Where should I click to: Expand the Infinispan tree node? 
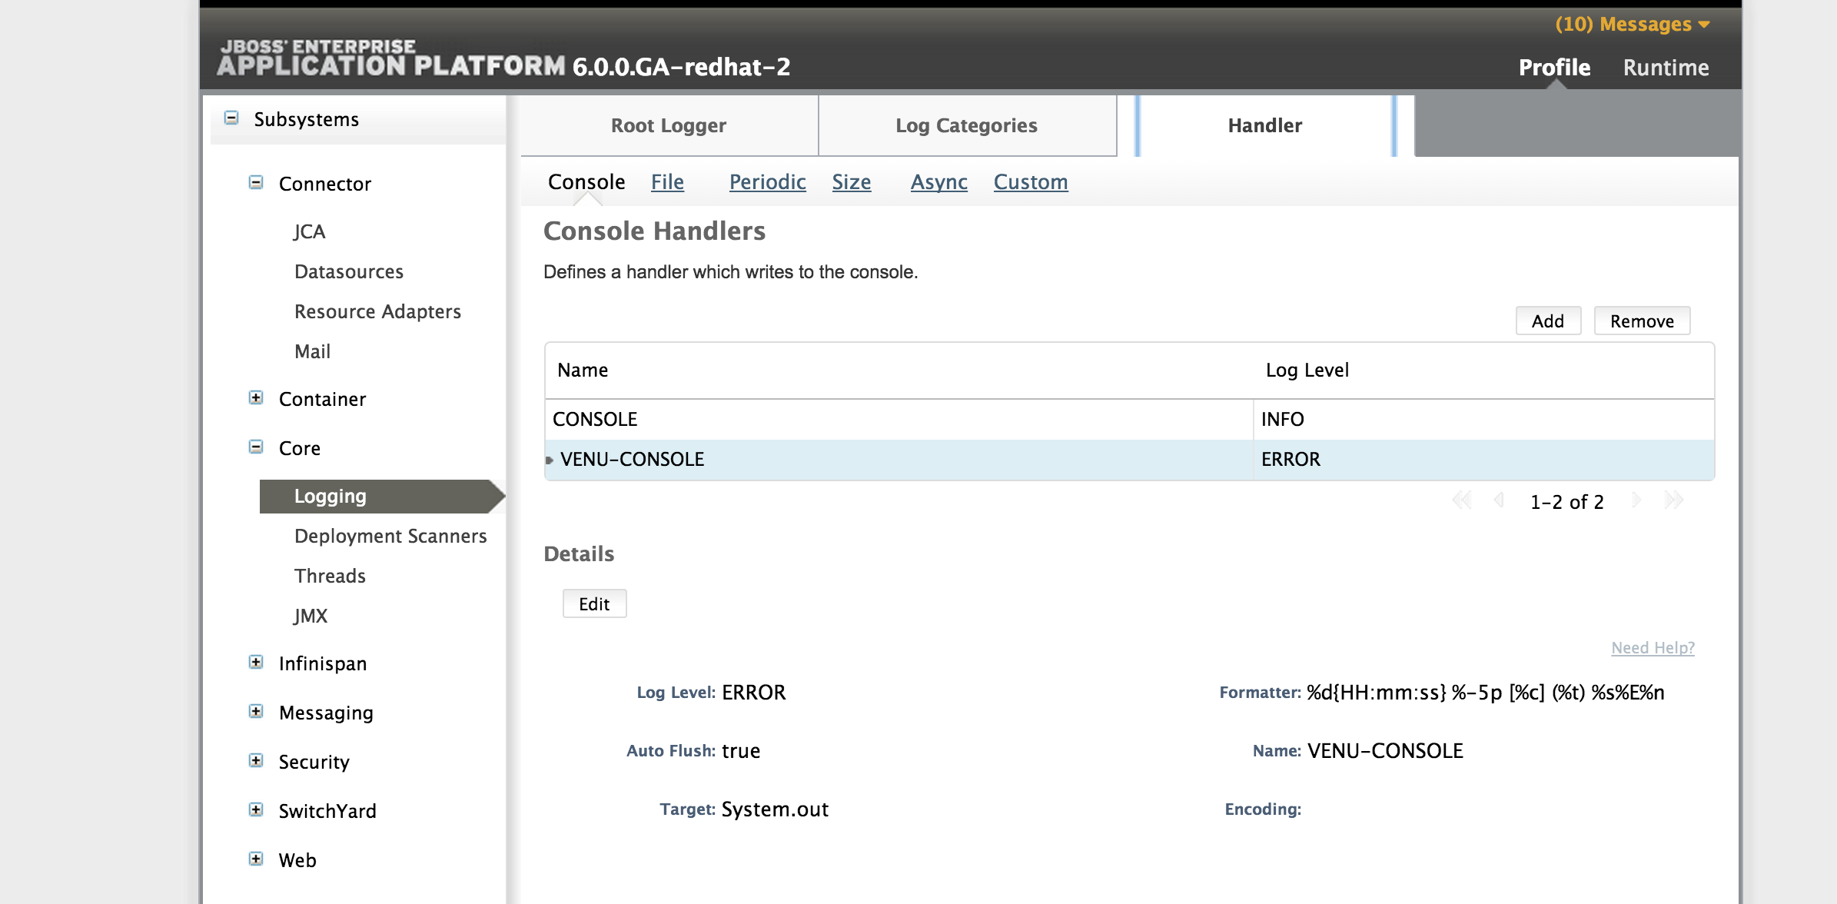(x=256, y=662)
